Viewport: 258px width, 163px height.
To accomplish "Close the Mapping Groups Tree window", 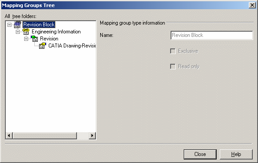I will (x=252, y=5).
